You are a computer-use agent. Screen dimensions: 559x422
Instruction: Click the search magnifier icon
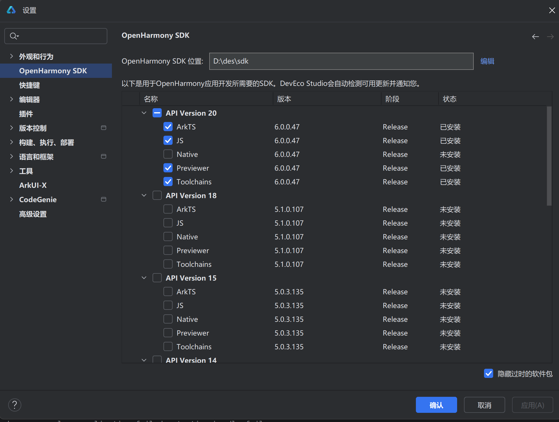(13, 36)
